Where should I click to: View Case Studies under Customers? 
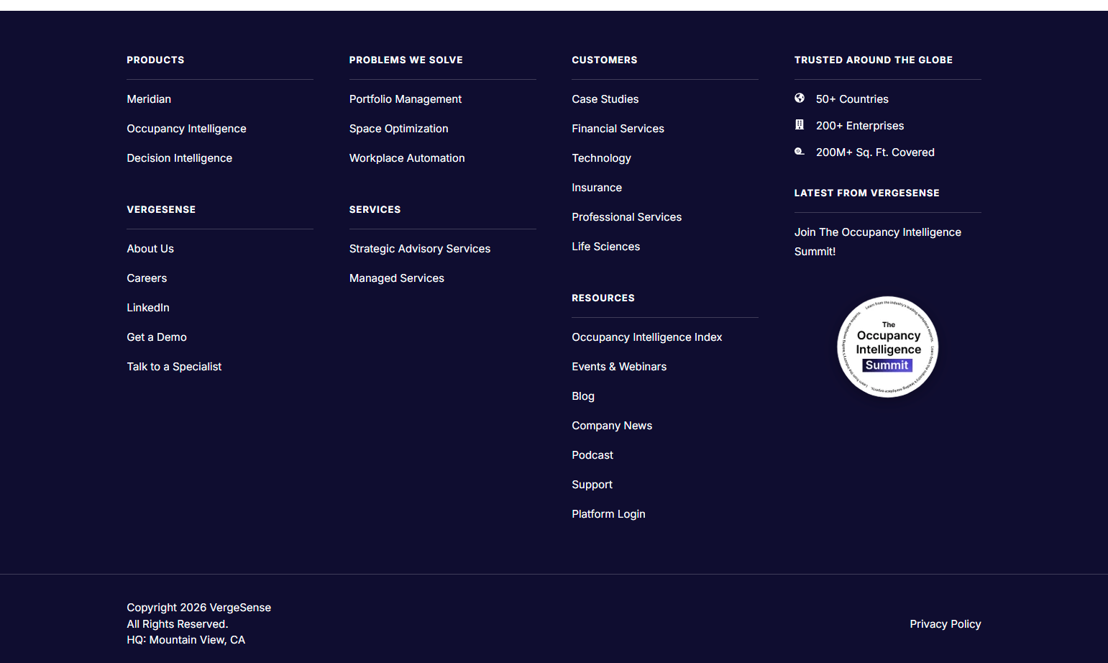coord(605,99)
